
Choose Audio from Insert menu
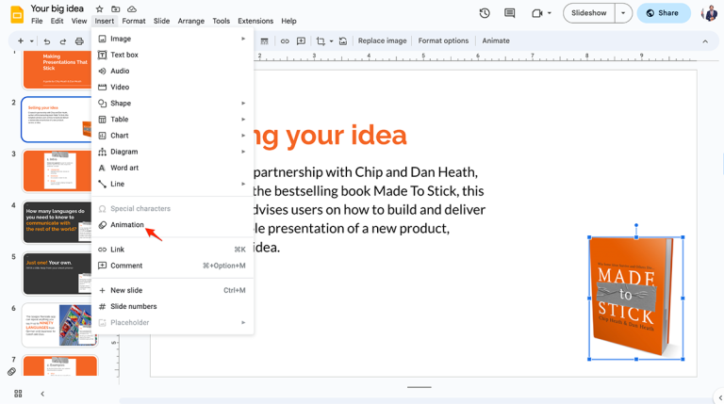[173, 71]
